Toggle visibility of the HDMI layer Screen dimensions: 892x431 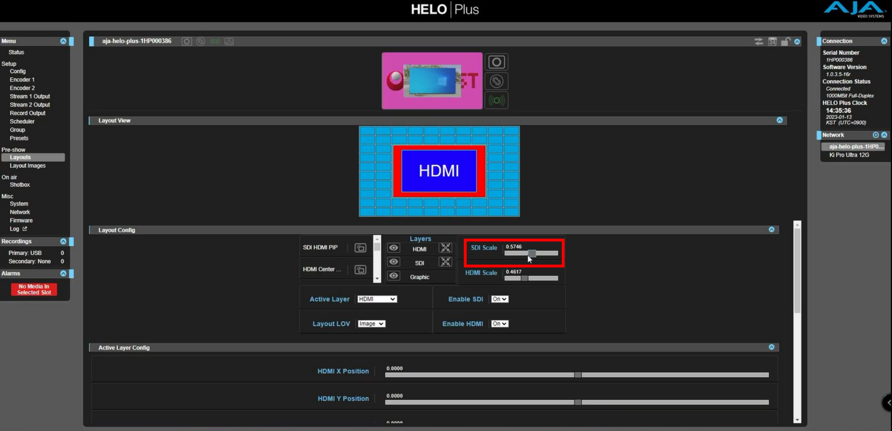point(393,248)
